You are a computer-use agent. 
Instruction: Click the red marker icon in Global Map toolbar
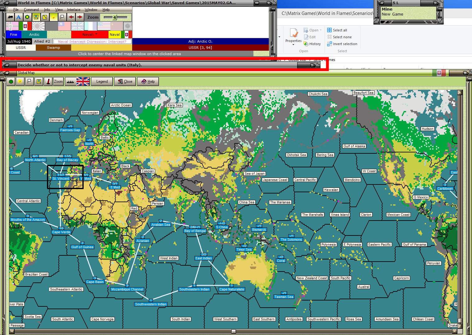[48, 81]
